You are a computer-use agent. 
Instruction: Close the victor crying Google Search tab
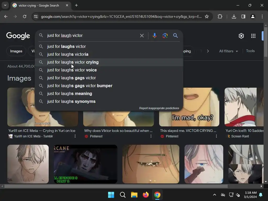(x=67, y=5)
